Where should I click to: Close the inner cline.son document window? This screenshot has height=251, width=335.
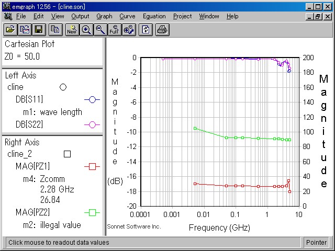(328, 16)
